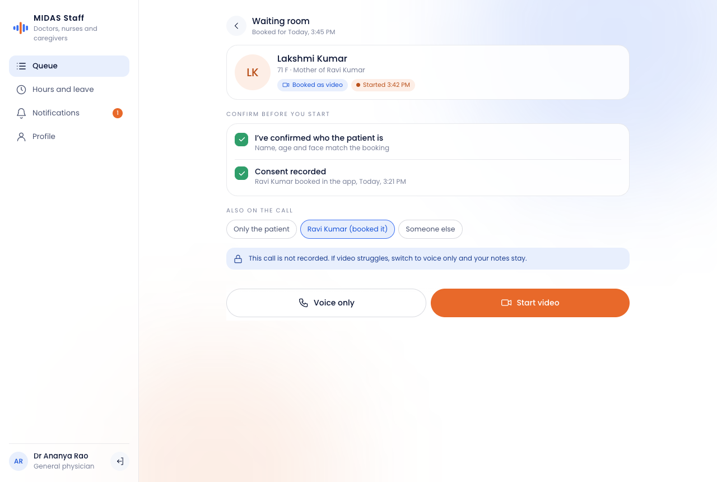Click the clock icon for Hours and leave
717x482 pixels.
21,90
